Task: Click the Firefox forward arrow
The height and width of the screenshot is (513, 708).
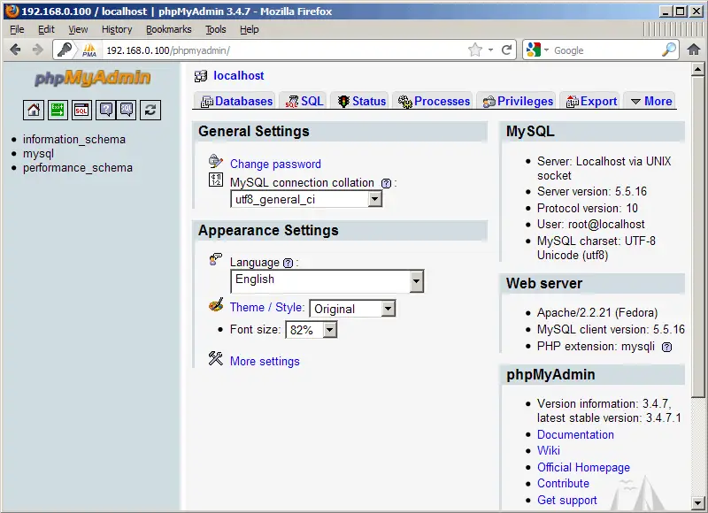Action: (37, 50)
